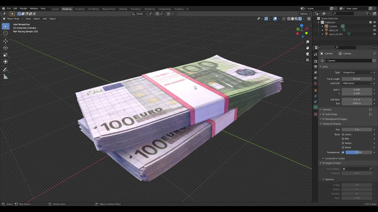Pick the Measure ruler tool
378x212 pixels.
click(x=5, y=77)
